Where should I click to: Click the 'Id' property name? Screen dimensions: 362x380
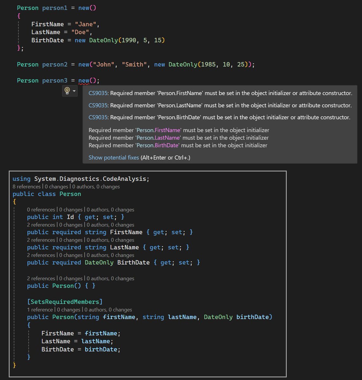pyautogui.click(x=70, y=217)
